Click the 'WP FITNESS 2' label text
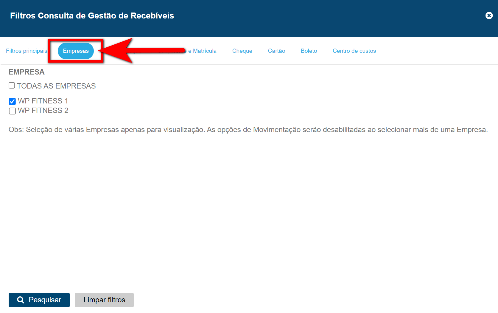498x313 pixels. [43, 111]
